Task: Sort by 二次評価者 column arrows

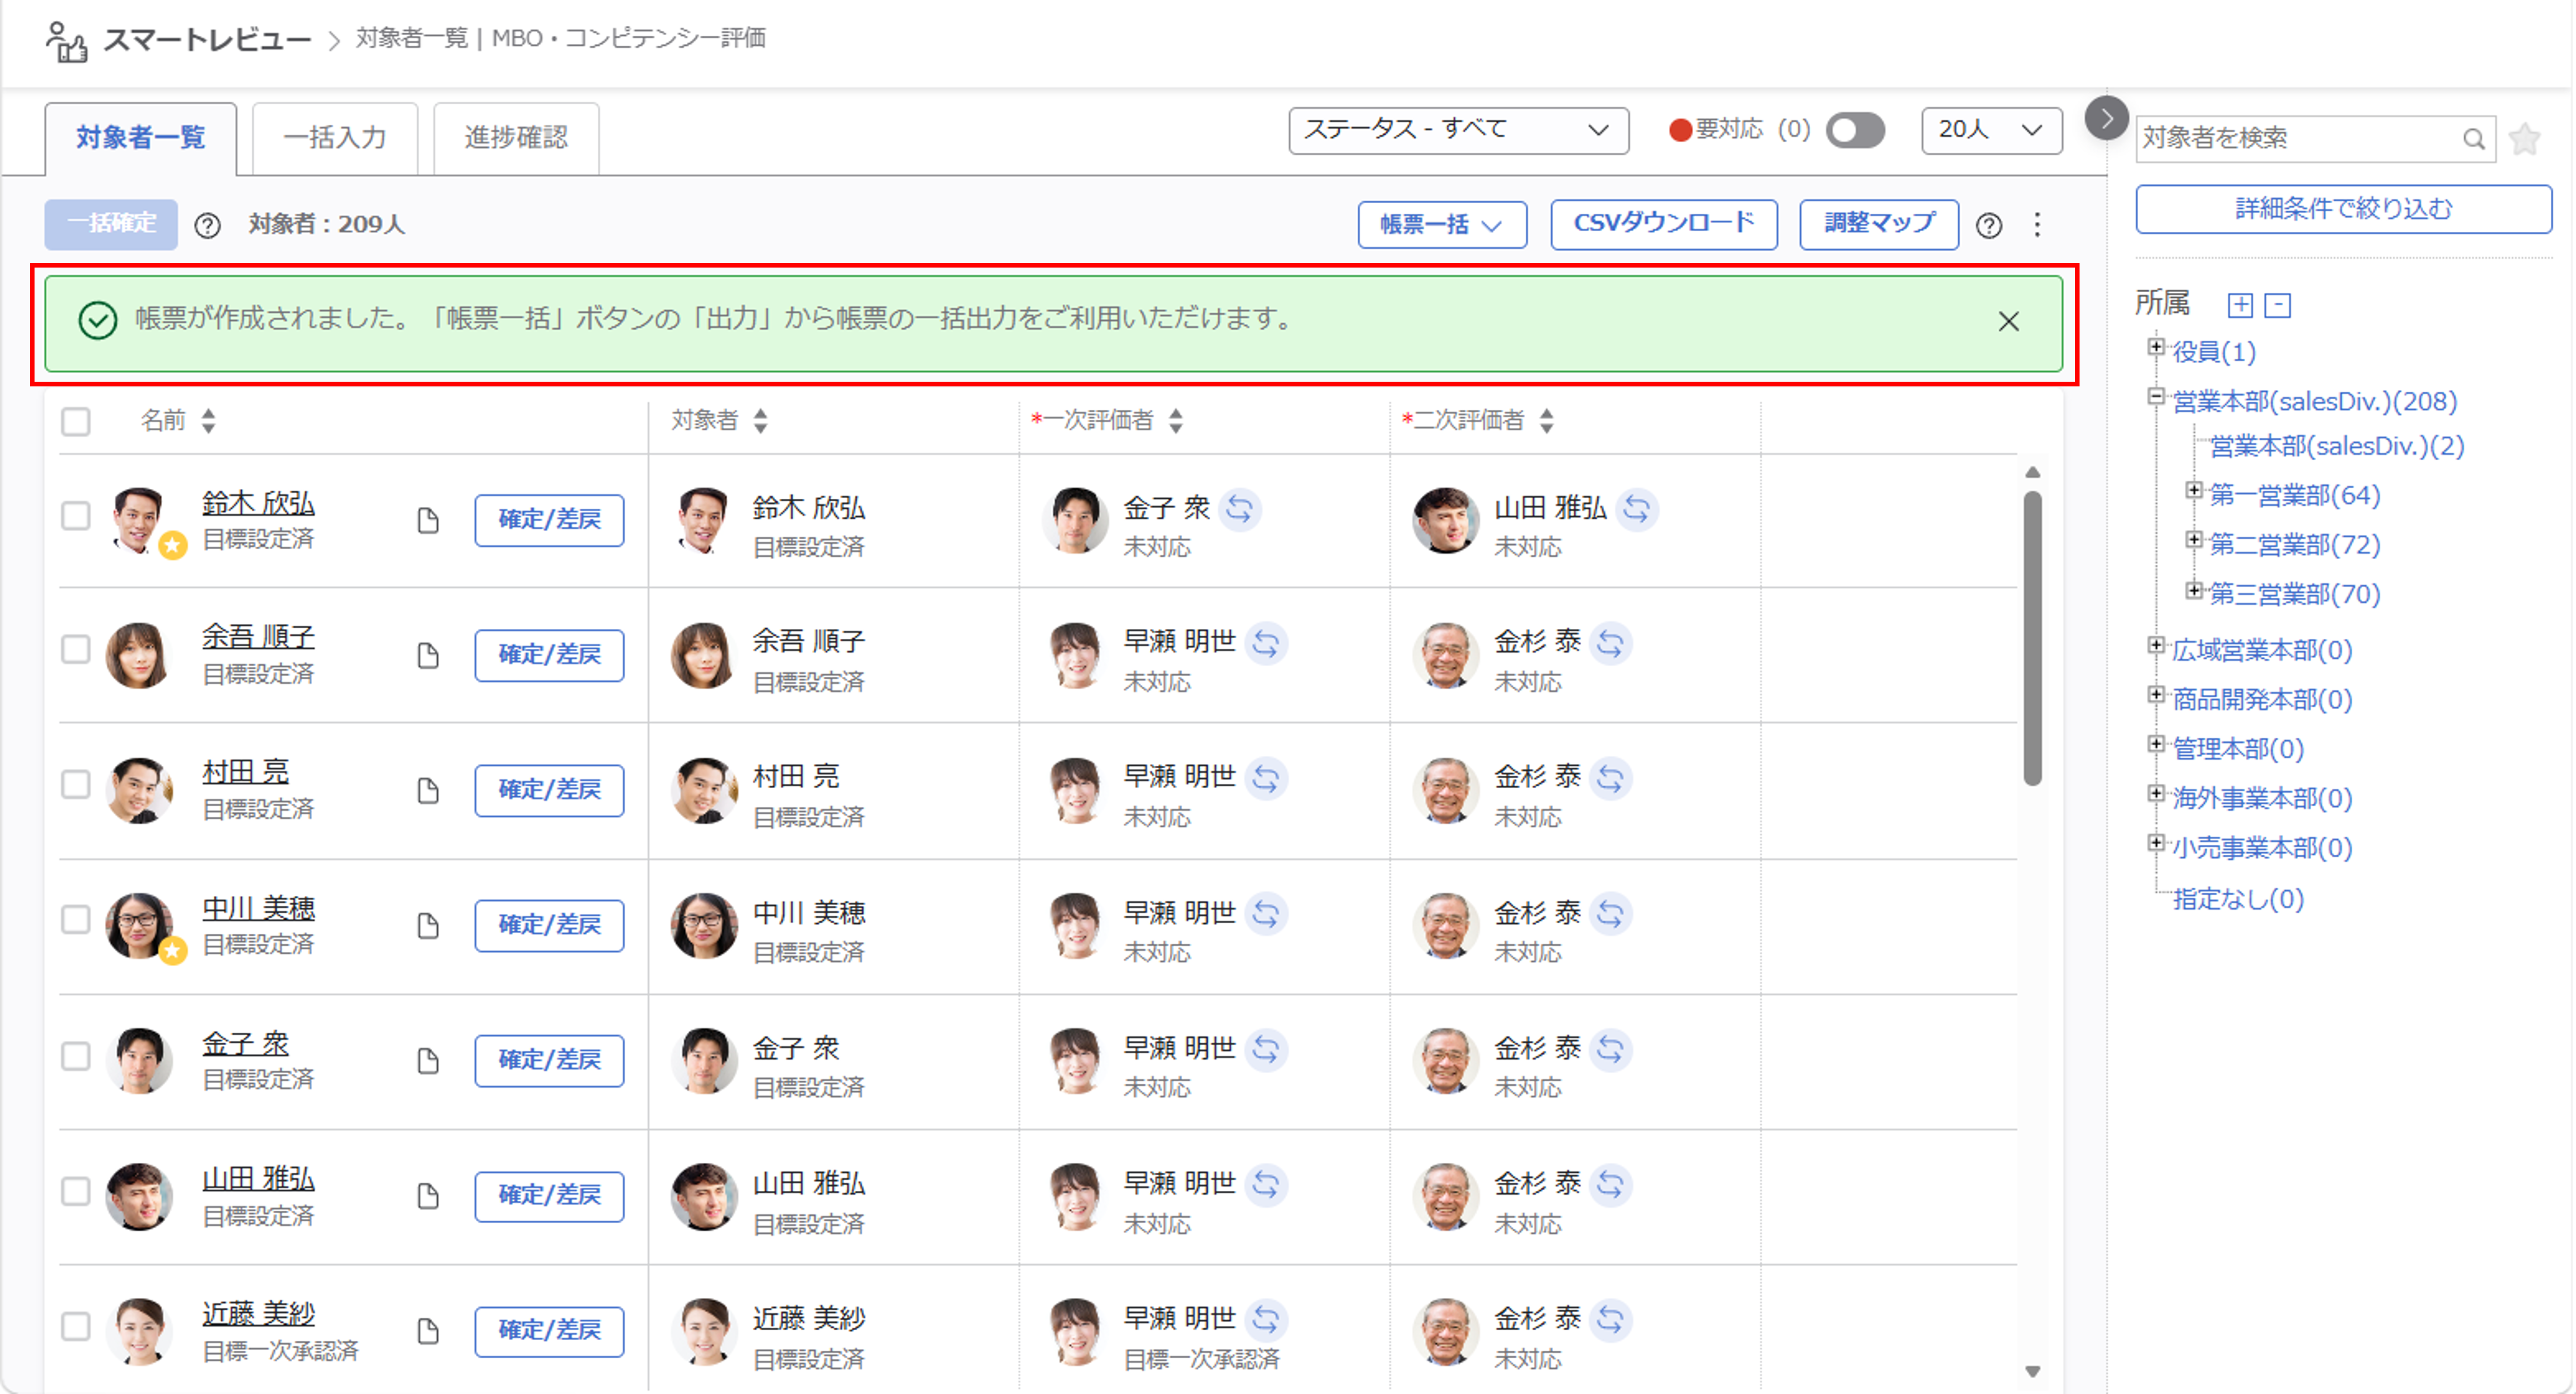Action: coord(1546,421)
